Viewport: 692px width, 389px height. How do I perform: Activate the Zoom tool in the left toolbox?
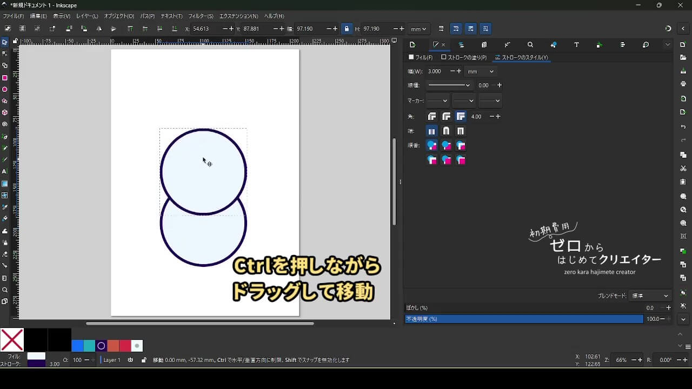pos(5,290)
